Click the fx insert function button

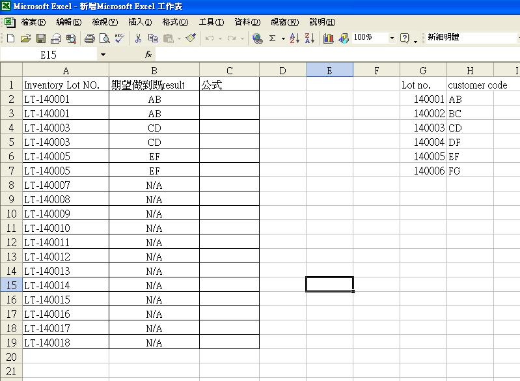(148, 55)
